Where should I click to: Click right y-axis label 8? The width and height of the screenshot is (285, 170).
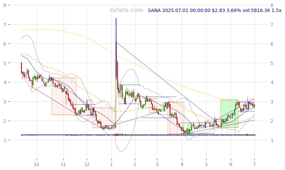point(272,5)
